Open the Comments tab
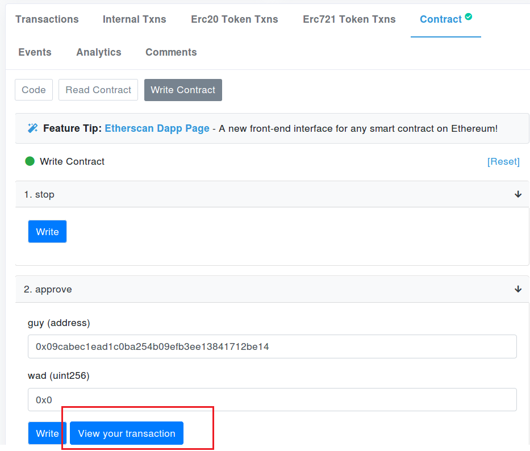Image resolution: width=530 pixels, height=451 pixels. 171,52
